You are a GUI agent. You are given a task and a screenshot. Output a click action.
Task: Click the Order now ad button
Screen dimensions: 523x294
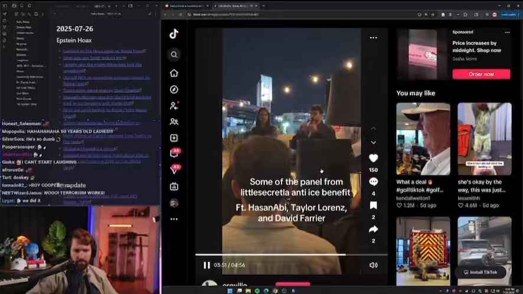pyautogui.click(x=481, y=74)
